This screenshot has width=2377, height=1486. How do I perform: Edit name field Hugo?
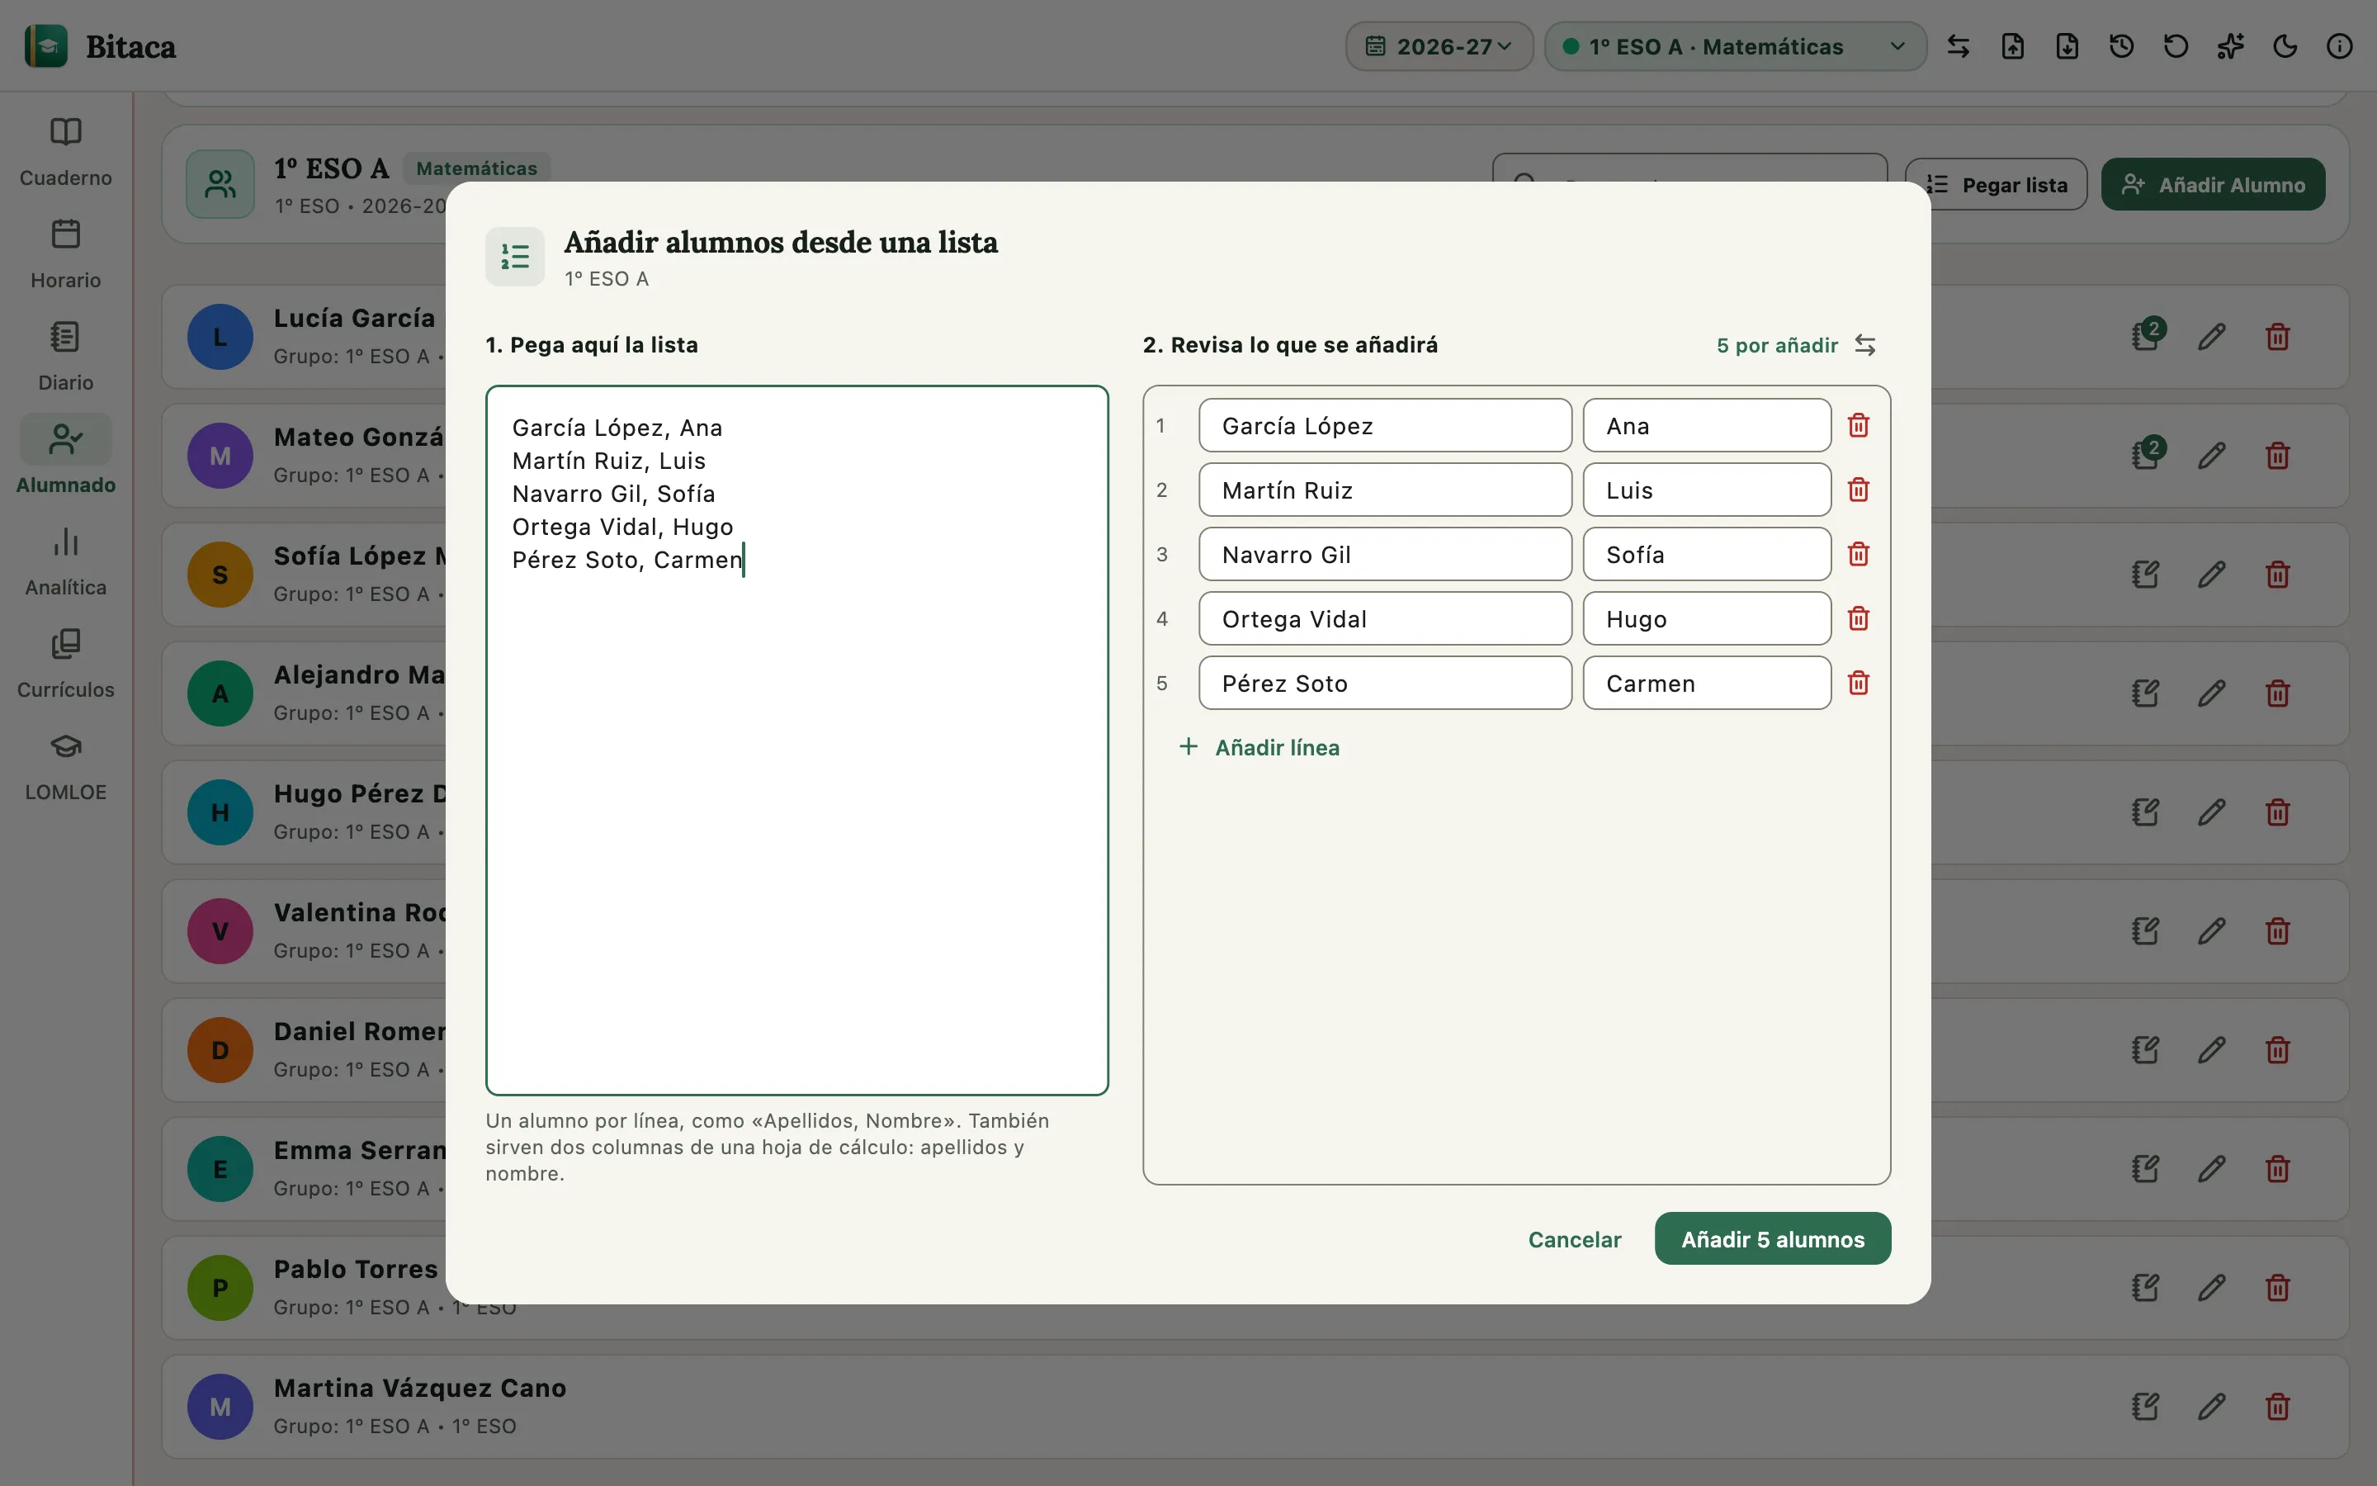pos(1706,618)
